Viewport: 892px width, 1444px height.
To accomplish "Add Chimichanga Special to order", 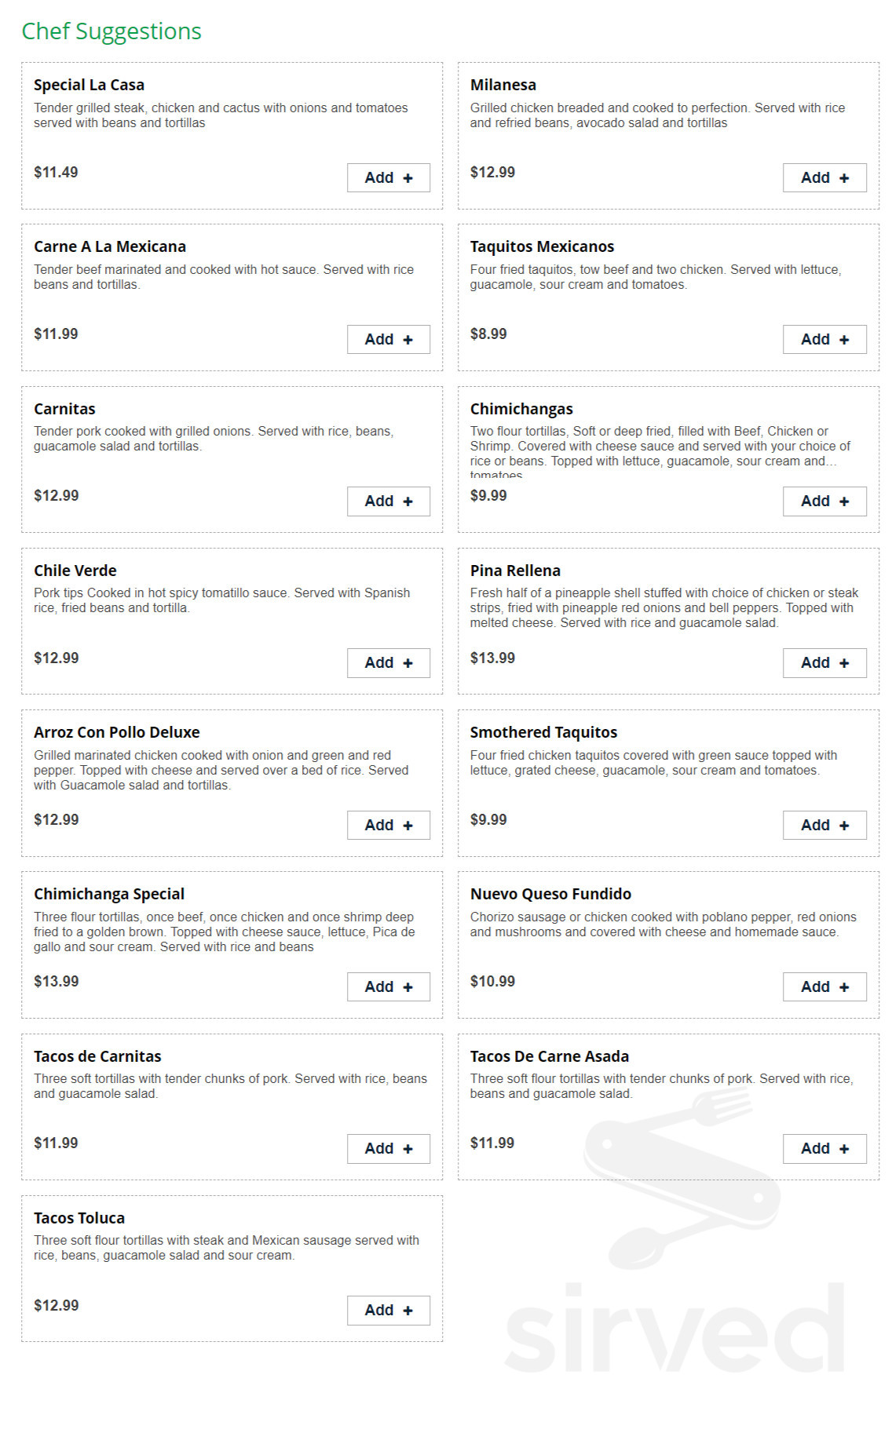I will click(389, 987).
